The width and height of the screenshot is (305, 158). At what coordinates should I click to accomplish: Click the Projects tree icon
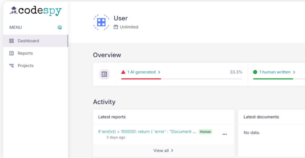coord(12,66)
